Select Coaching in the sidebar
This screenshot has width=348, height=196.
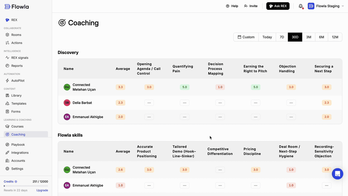26,134
